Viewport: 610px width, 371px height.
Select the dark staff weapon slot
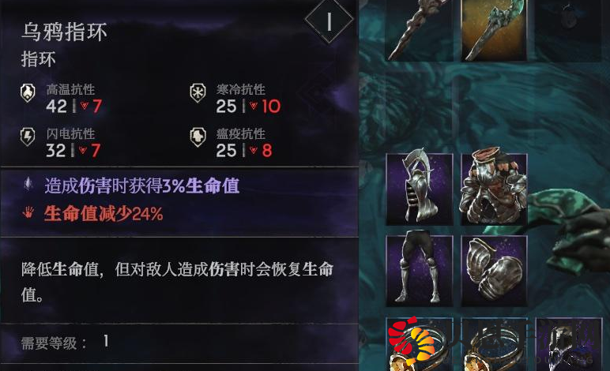pos(420,30)
